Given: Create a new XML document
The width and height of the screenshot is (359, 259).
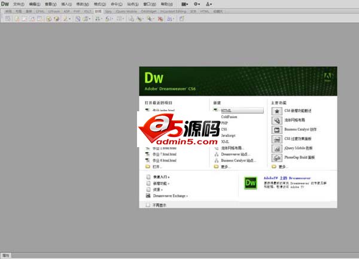Looking at the screenshot, I should (x=225, y=142).
